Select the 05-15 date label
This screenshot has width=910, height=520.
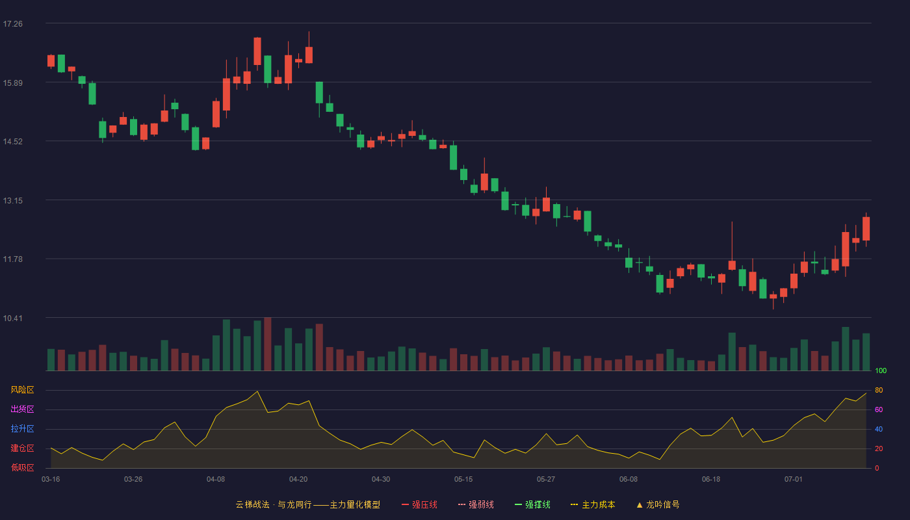tap(463, 479)
